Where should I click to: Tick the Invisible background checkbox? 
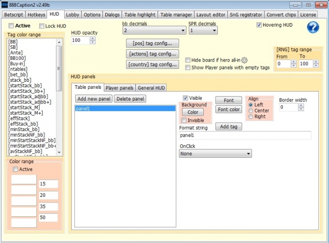click(184, 120)
